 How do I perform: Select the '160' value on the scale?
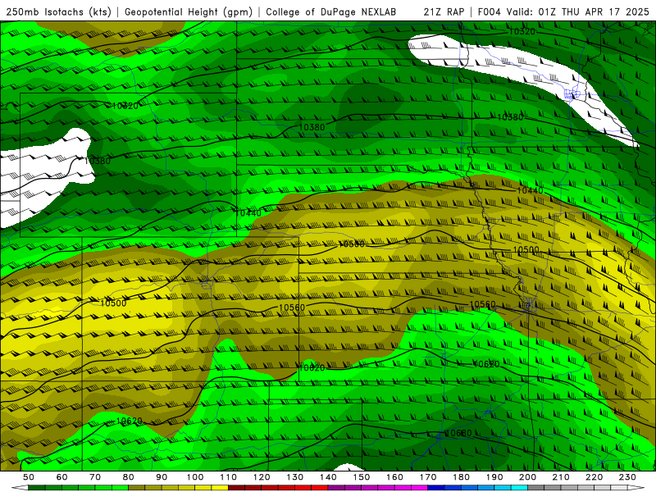pyautogui.click(x=395, y=477)
